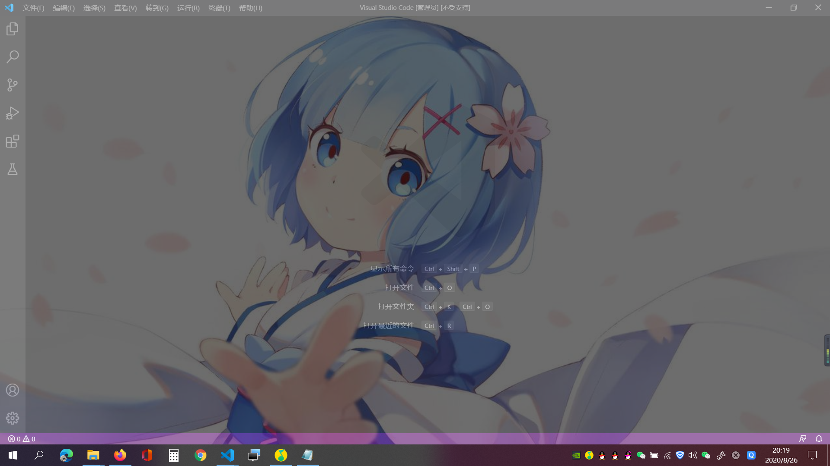Open the Extensions view
This screenshot has width=830, height=466.
[13, 141]
